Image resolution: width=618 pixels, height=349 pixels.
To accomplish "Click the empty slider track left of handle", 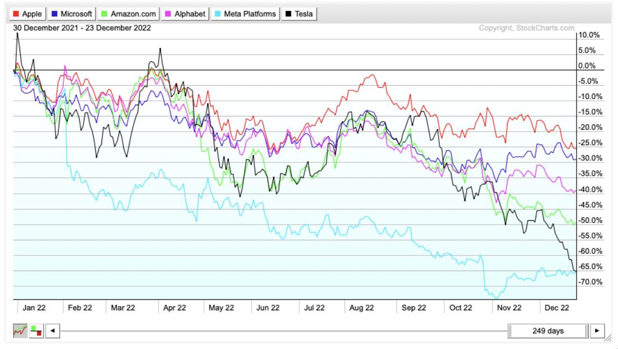I will [280, 331].
